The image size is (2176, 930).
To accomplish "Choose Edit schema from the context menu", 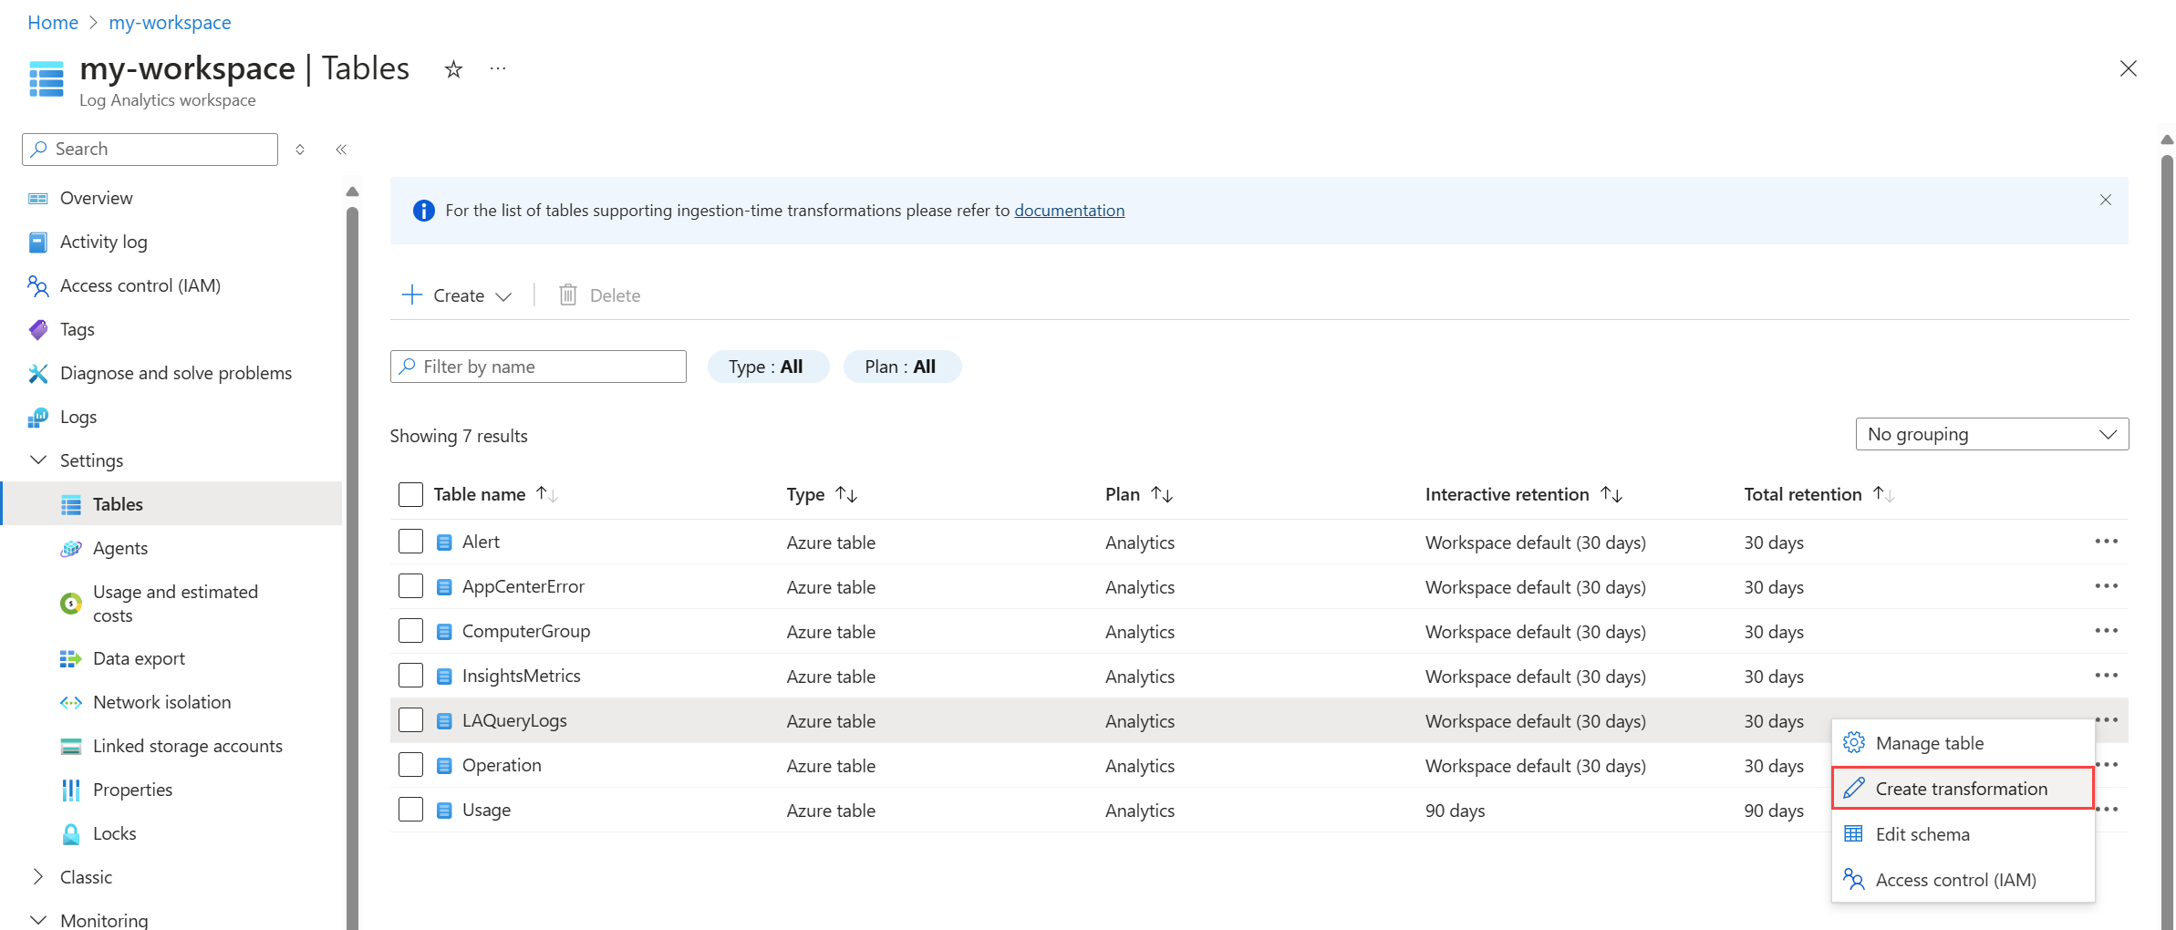I will click(x=1922, y=833).
